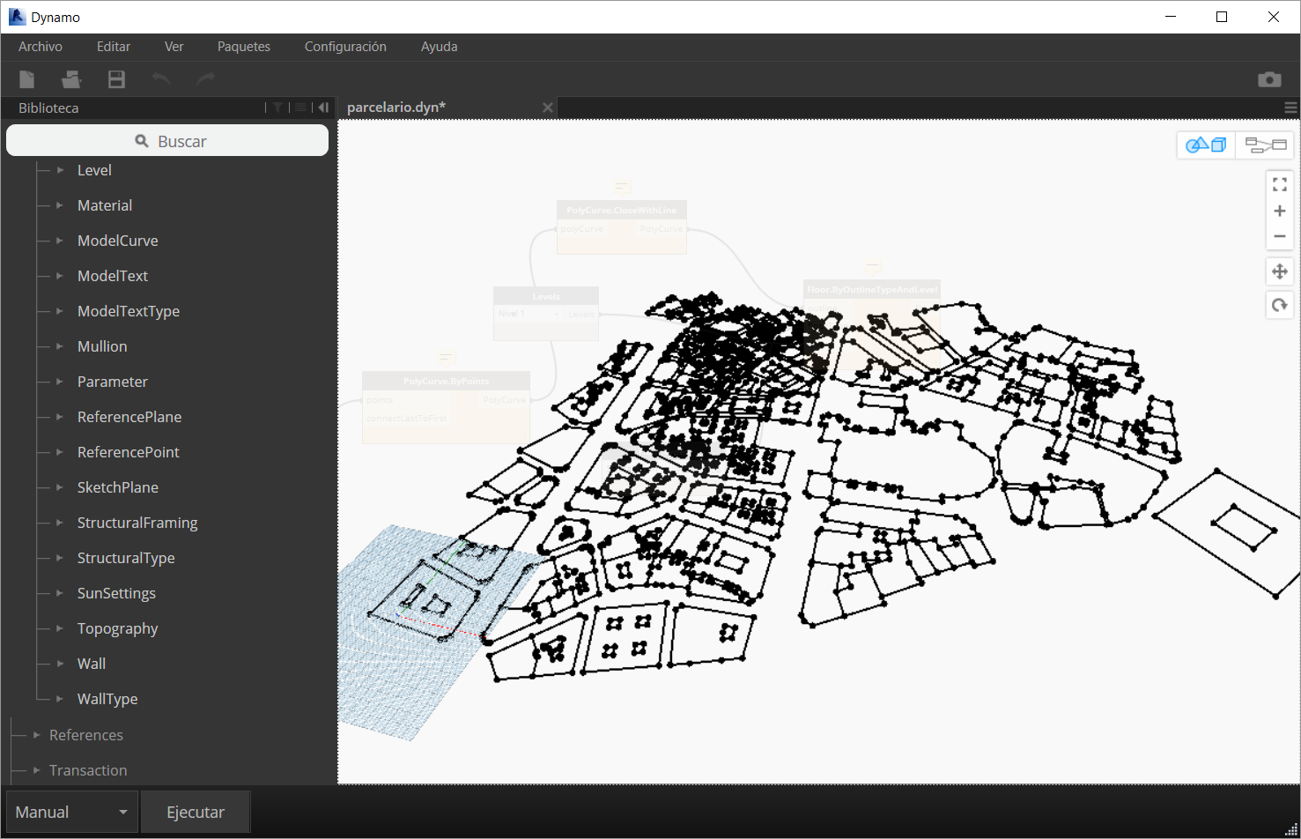Open the Configuración menu

[345, 47]
